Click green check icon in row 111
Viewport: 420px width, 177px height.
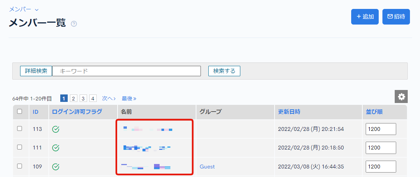(x=55, y=148)
